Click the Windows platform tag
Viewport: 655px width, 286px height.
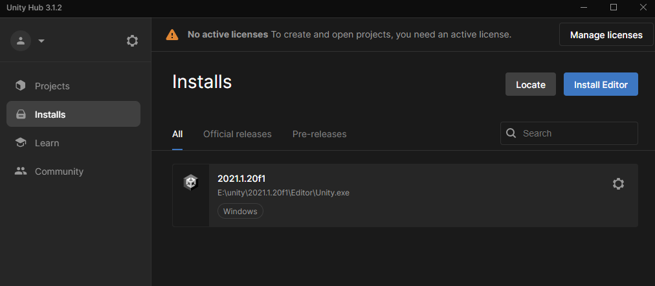pyautogui.click(x=240, y=211)
